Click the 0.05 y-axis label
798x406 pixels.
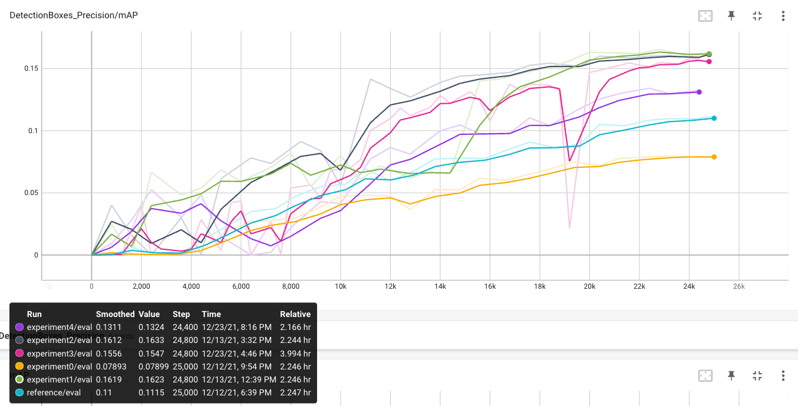pos(31,193)
